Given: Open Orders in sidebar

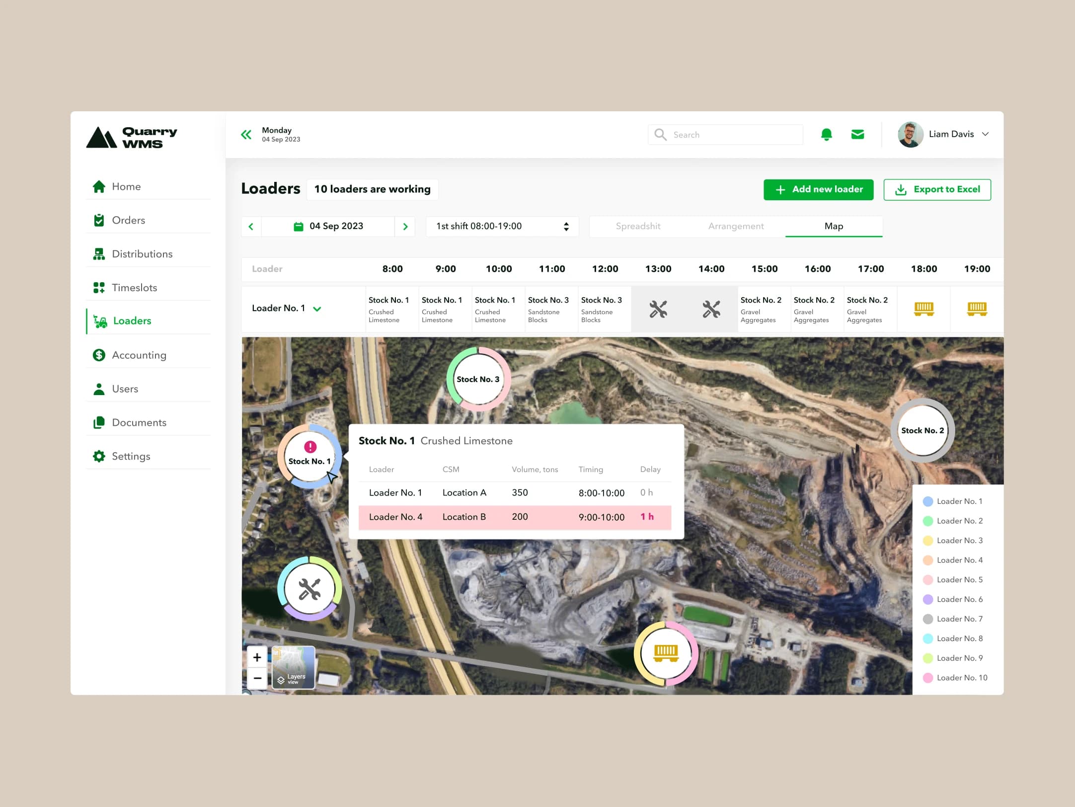Looking at the screenshot, I should 148,220.
